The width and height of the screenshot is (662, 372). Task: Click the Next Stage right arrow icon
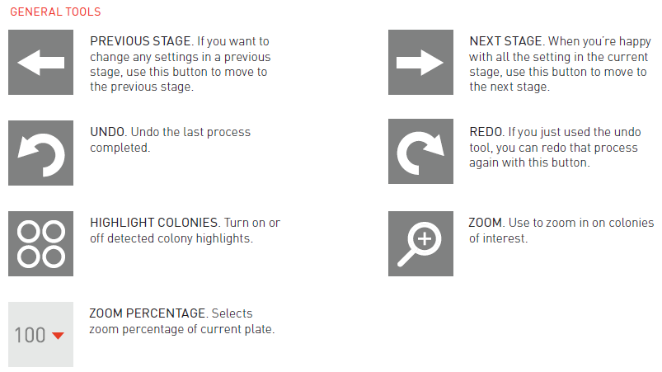(420, 62)
